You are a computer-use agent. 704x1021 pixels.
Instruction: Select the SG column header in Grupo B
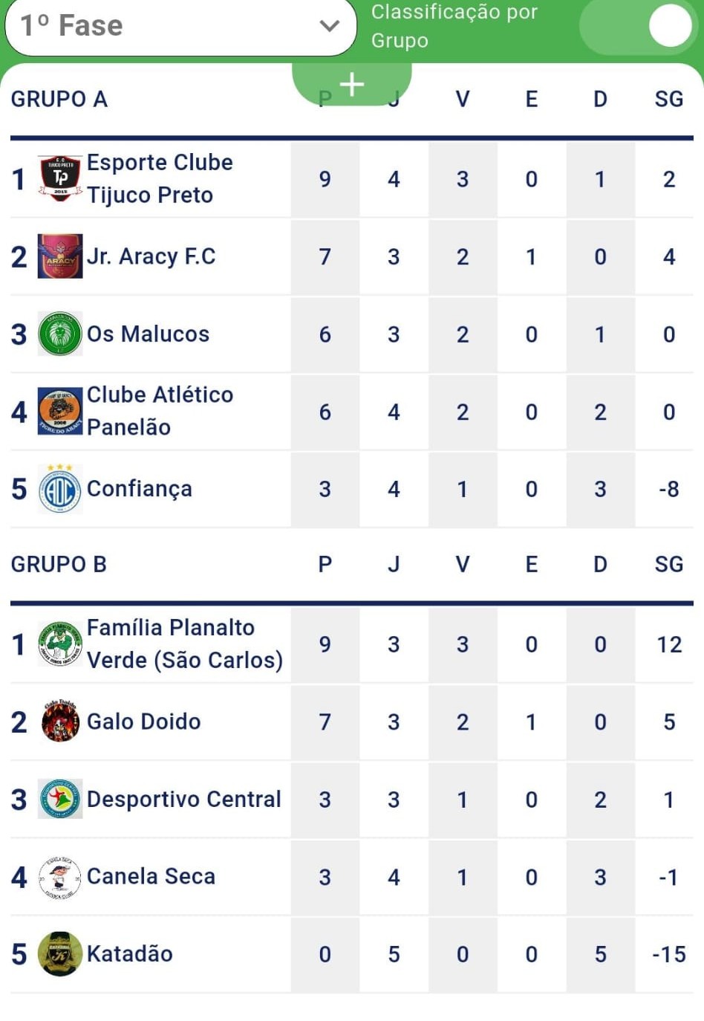[x=669, y=564]
